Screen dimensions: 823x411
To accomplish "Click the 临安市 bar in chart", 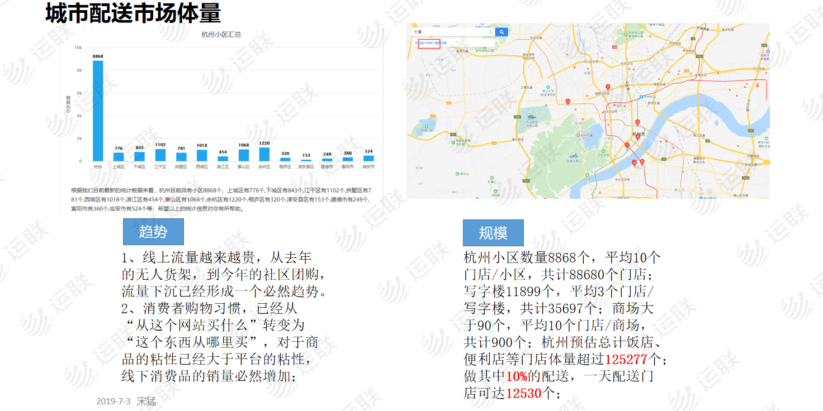I will click(x=368, y=158).
